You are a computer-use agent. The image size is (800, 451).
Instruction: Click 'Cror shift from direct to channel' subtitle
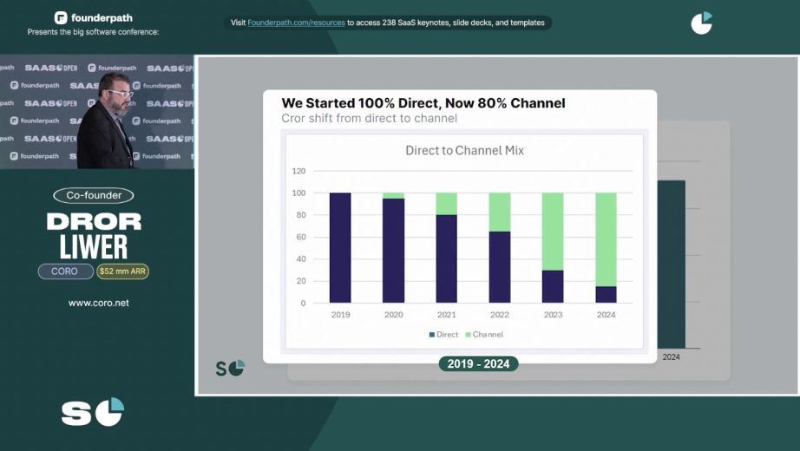370,118
